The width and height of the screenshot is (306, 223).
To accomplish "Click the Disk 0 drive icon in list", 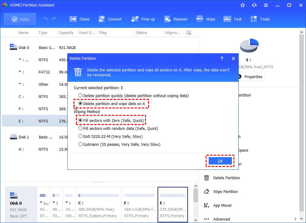I will (x=13, y=47).
